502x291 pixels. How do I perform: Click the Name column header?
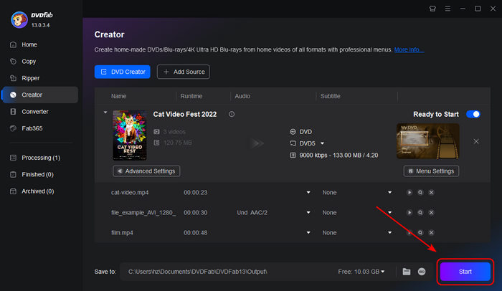(x=118, y=96)
